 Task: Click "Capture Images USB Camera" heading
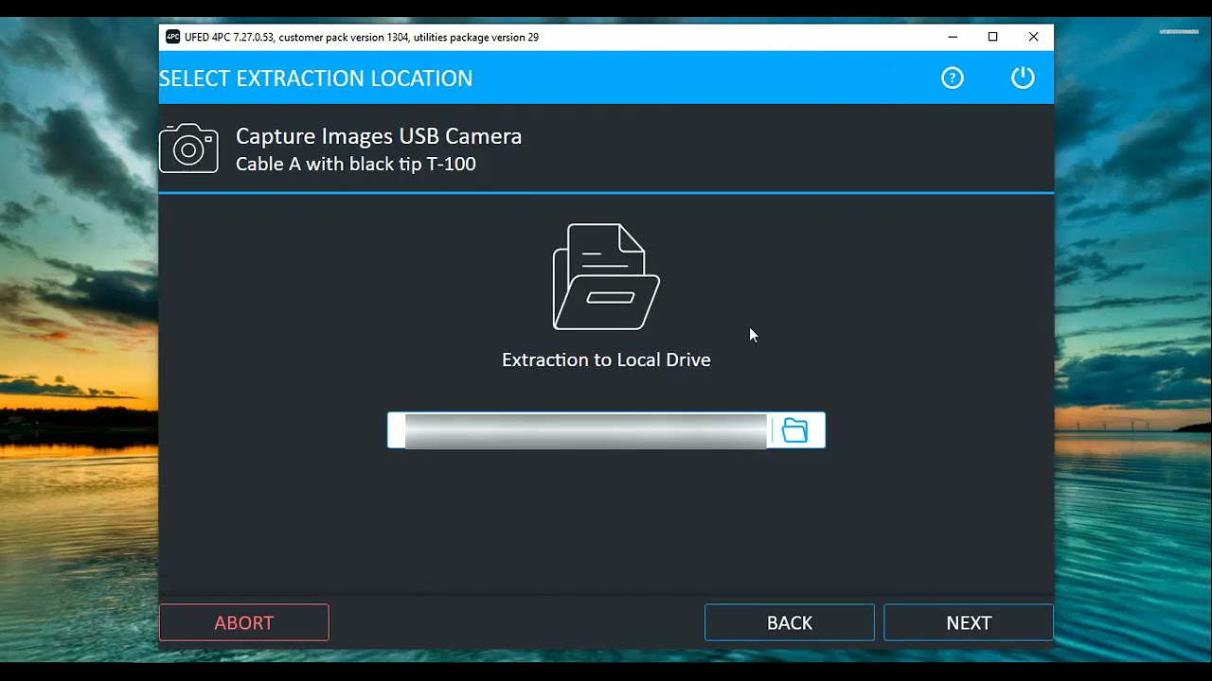(x=379, y=136)
